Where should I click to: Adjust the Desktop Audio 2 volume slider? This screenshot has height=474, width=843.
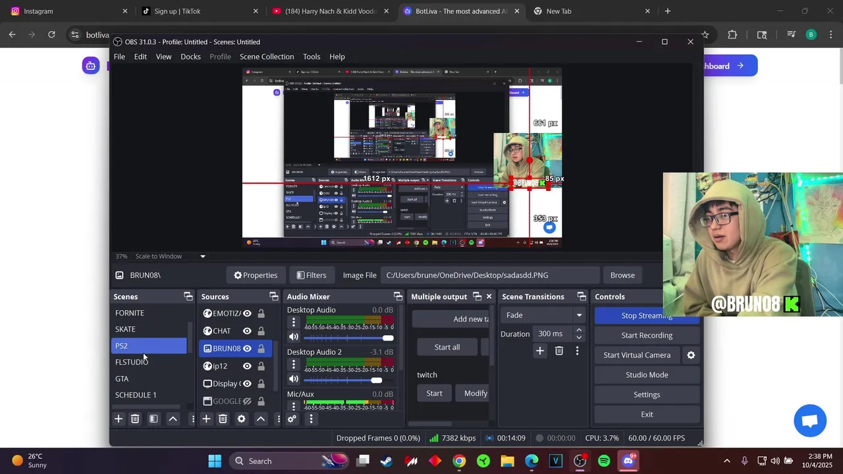tap(349, 380)
